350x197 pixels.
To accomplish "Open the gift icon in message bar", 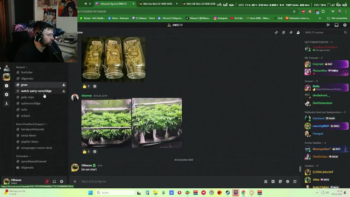I will (266, 181).
